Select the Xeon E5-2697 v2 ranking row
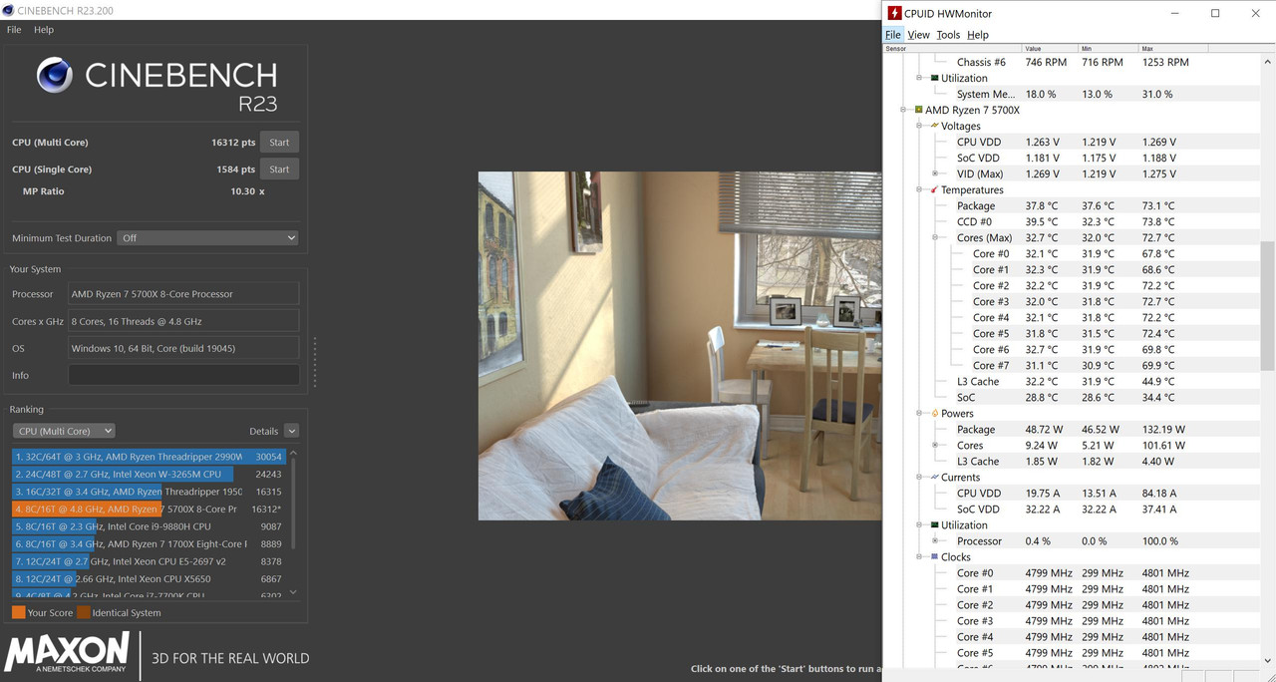Image resolution: width=1276 pixels, height=682 pixels. click(149, 561)
